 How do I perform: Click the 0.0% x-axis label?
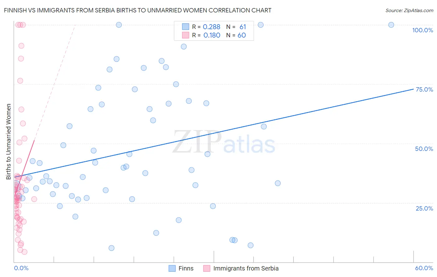click(21, 268)
